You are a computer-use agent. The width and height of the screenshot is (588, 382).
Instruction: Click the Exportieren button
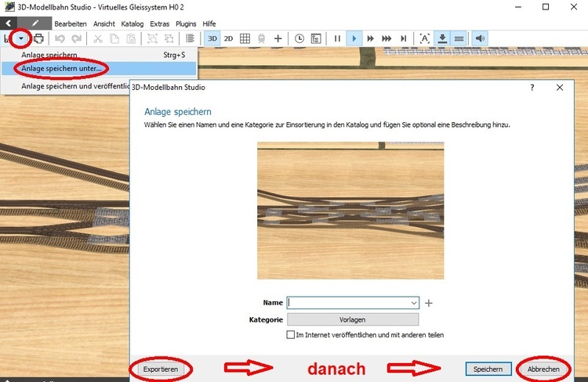tap(161, 369)
